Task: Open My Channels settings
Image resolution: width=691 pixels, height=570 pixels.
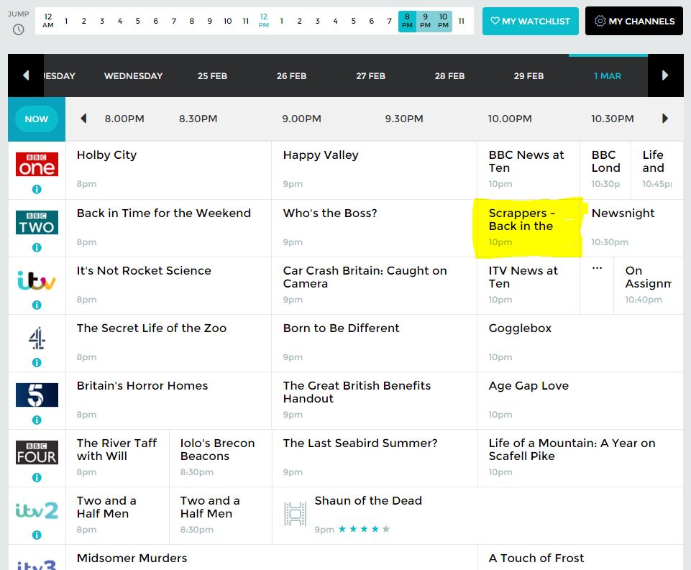Action: point(634,21)
